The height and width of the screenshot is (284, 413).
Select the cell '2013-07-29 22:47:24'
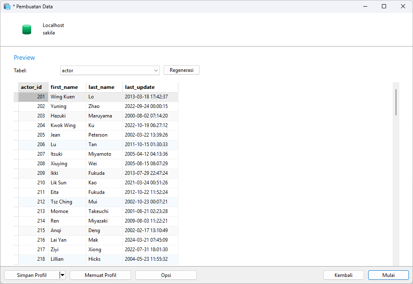tap(150, 173)
